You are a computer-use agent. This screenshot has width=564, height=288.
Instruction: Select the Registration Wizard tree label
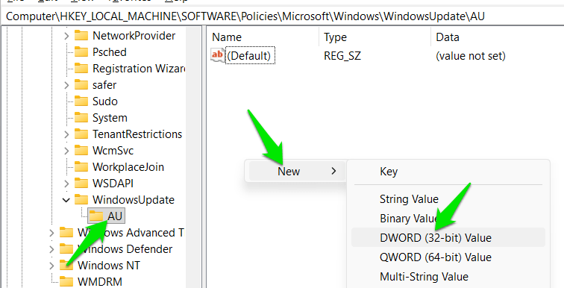pos(139,69)
